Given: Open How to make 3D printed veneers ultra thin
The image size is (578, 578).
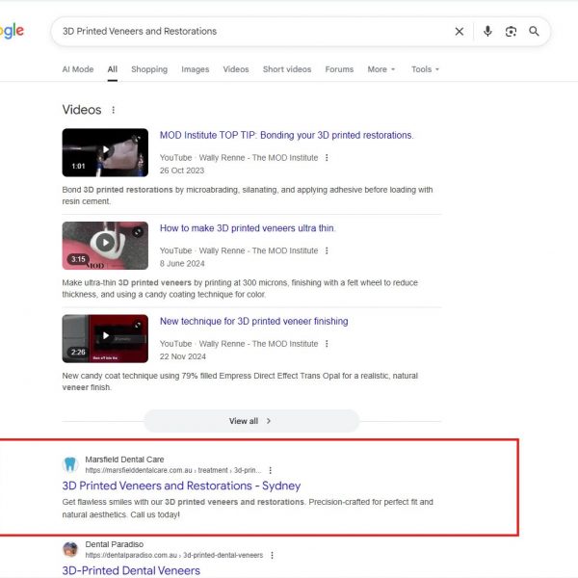Looking at the screenshot, I should (x=248, y=228).
